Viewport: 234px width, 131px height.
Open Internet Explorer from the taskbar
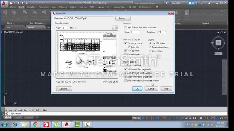pos(15,124)
